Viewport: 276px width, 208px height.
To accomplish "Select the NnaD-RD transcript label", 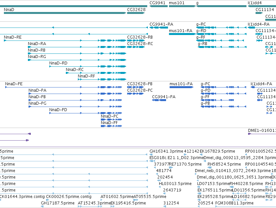I will point(58,63).
